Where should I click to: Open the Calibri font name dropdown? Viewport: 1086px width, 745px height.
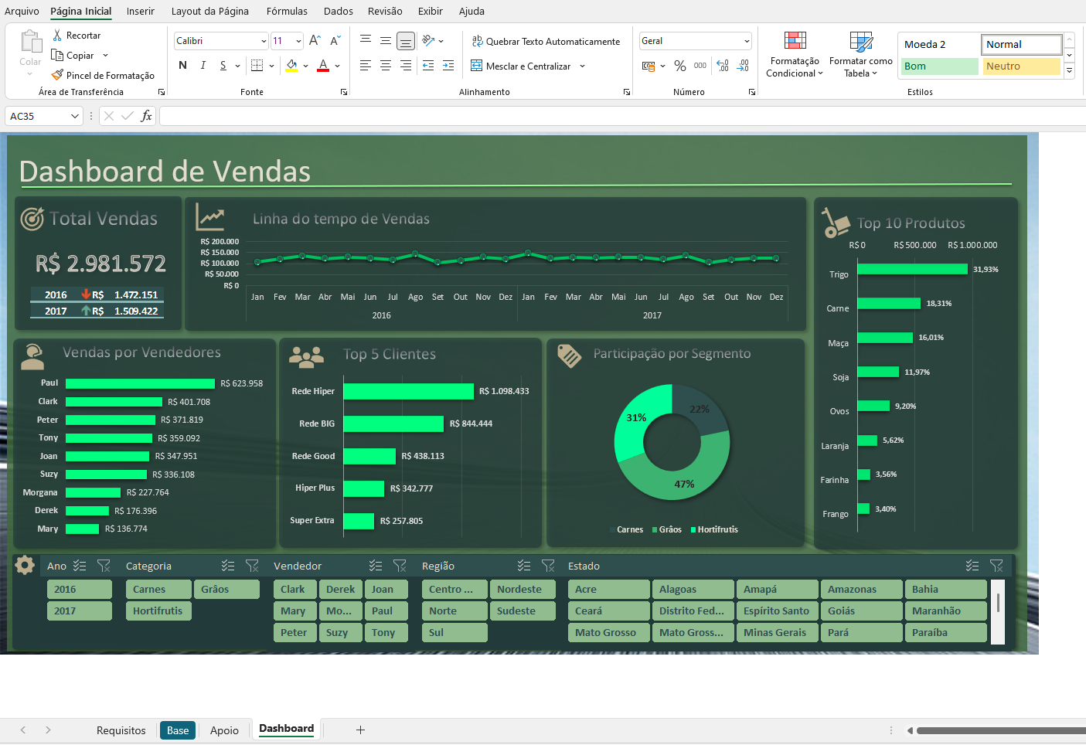coord(264,41)
